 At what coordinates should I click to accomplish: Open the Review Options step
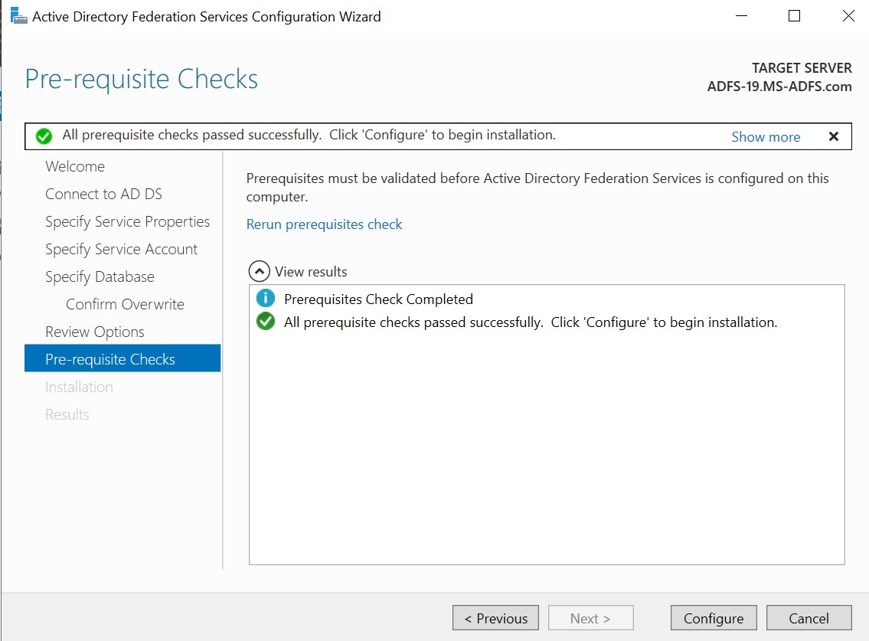tap(95, 332)
